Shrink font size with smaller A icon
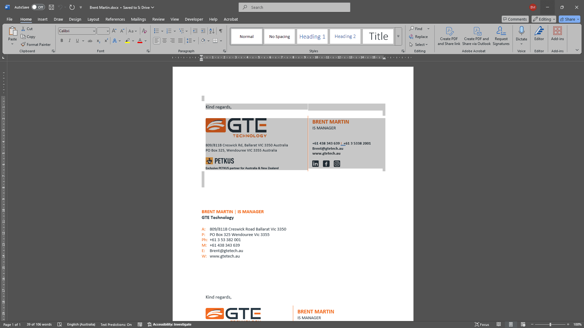 pos(122,31)
